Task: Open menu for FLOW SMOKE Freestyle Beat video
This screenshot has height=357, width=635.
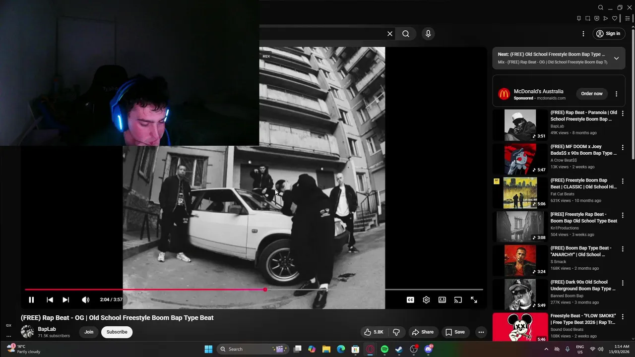Action: click(623, 317)
